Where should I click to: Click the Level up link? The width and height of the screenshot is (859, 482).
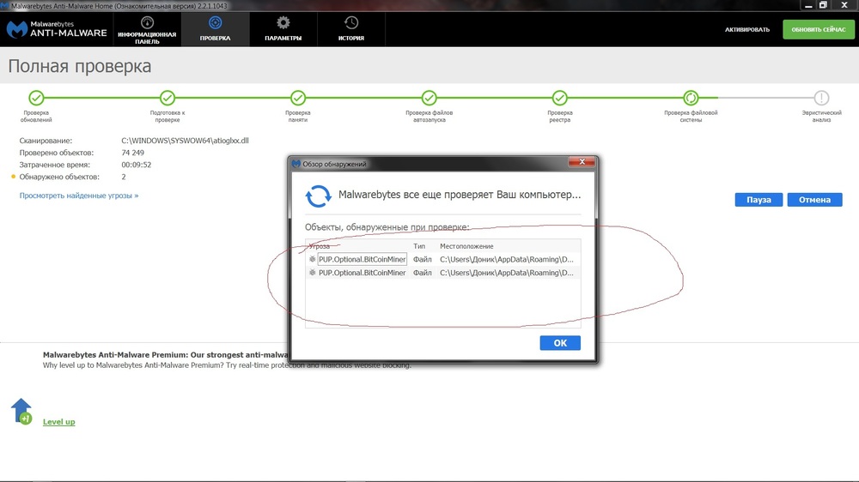click(x=58, y=422)
